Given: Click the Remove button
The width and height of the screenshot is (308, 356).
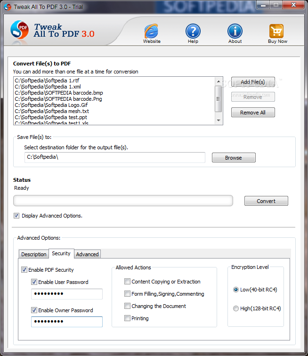Looking at the screenshot, I should coord(253,97).
